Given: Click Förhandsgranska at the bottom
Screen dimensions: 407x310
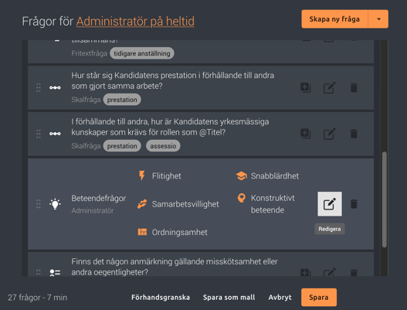Looking at the screenshot, I should coord(161,298).
